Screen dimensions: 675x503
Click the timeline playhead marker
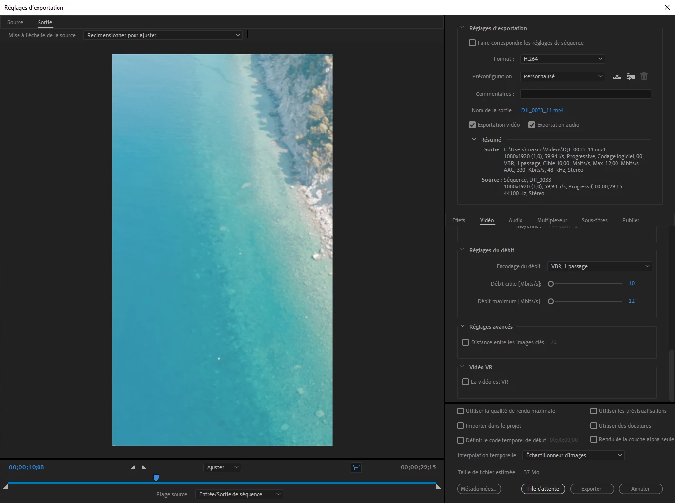[156, 478]
